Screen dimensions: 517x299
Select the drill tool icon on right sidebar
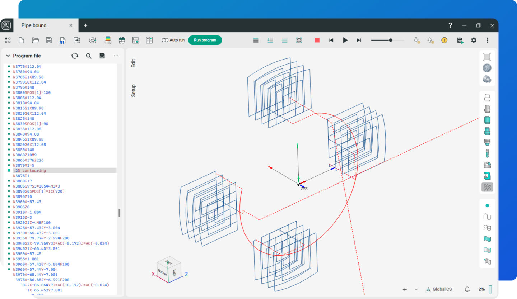[x=487, y=153]
